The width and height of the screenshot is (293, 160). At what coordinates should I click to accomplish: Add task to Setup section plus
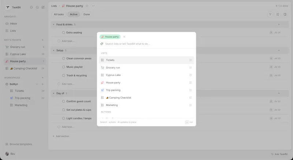pyautogui.click(x=279, y=50)
